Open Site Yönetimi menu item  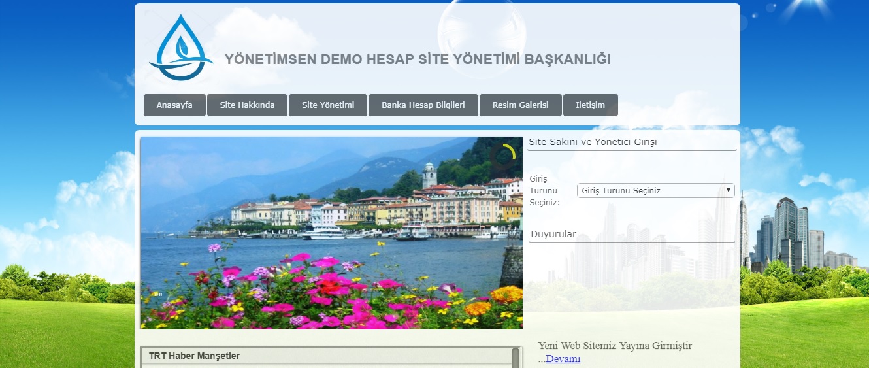pyautogui.click(x=328, y=105)
